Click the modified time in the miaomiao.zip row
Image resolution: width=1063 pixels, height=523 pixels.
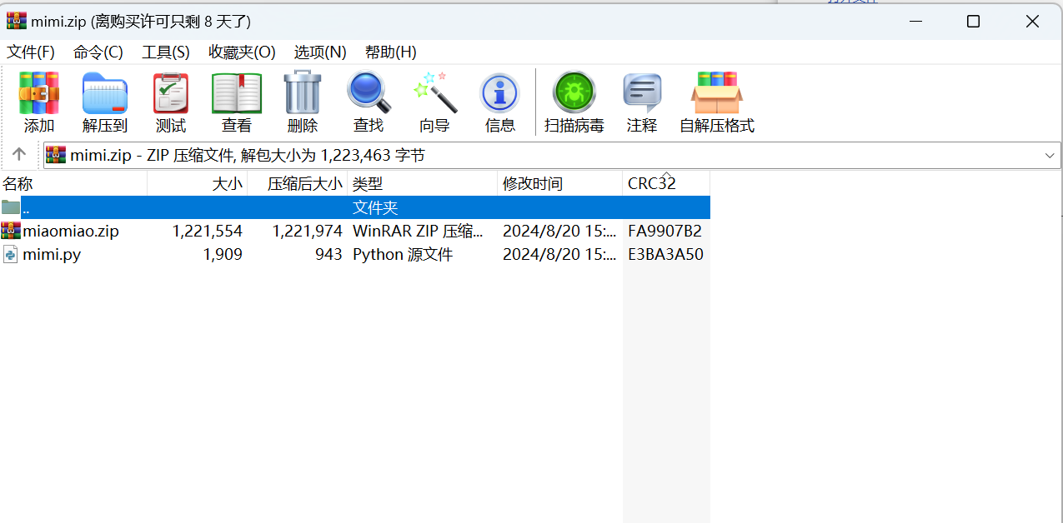[559, 231]
